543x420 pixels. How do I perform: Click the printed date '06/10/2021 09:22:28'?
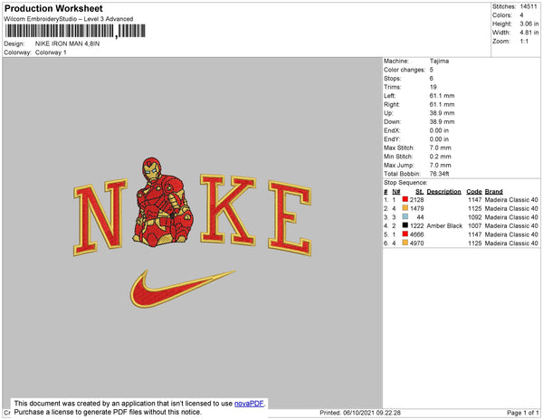pyautogui.click(x=372, y=413)
